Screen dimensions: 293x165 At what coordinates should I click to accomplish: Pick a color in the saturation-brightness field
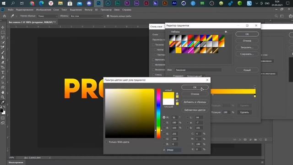(x=130, y=113)
